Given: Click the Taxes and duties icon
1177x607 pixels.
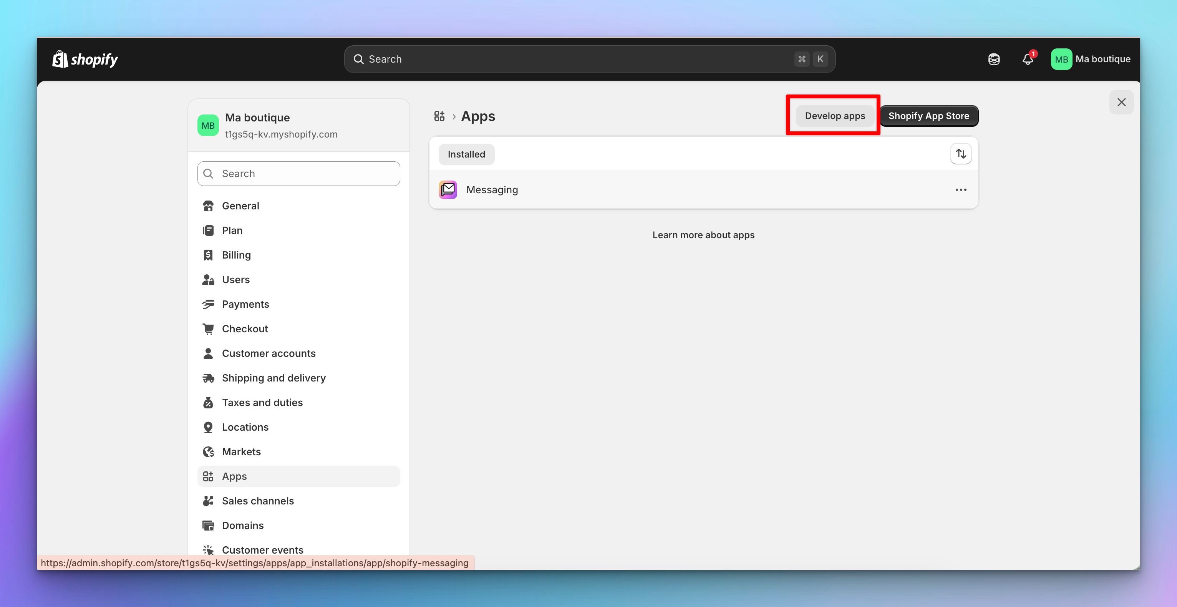Looking at the screenshot, I should [208, 403].
